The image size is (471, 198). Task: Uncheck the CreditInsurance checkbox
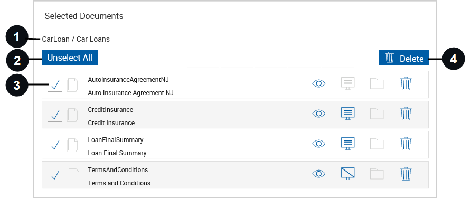55,115
